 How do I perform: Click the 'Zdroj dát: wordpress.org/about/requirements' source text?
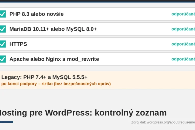tap(163, 122)
